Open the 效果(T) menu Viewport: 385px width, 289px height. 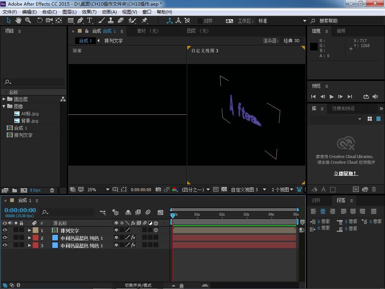[x=89, y=12]
